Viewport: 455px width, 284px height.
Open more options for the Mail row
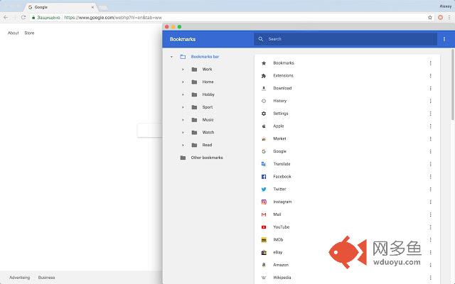[430, 214]
